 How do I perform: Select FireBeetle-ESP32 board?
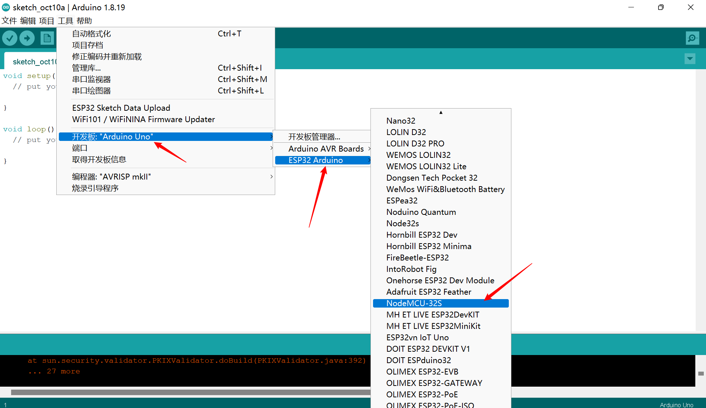click(x=441, y=258)
